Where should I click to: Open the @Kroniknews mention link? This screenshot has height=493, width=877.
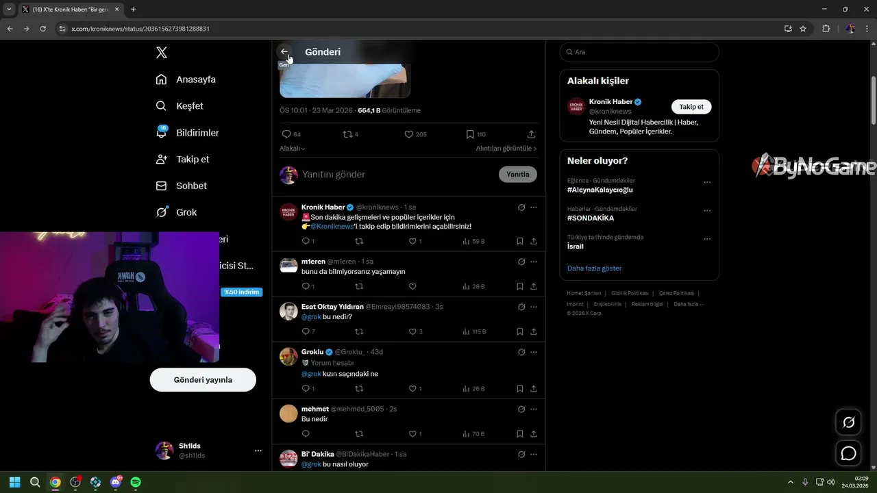coord(332,227)
